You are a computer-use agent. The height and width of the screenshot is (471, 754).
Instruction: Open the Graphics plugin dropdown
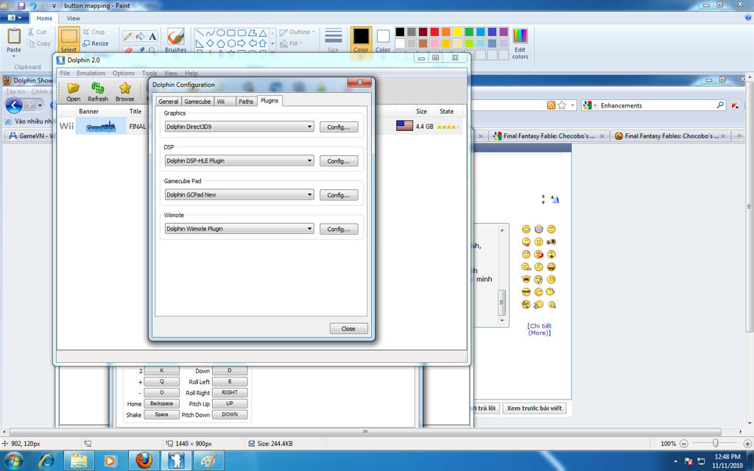pos(239,127)
